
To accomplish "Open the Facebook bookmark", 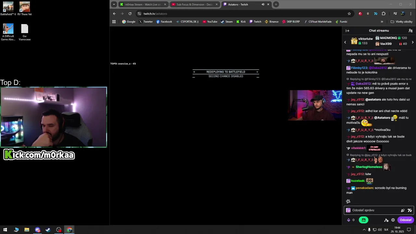I will pos(164,22).
